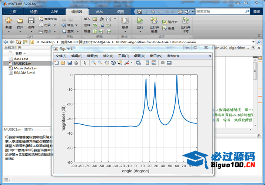Toggle the pan hand tool in Figure

coord(107,63)
